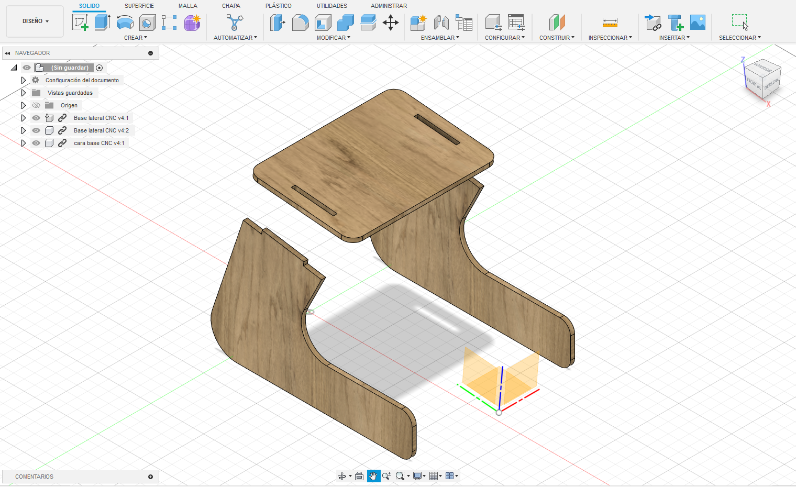Viewport: 796px width, 487px height.
Task: Activate the Pan hand tool
Action: click(373, 476)
